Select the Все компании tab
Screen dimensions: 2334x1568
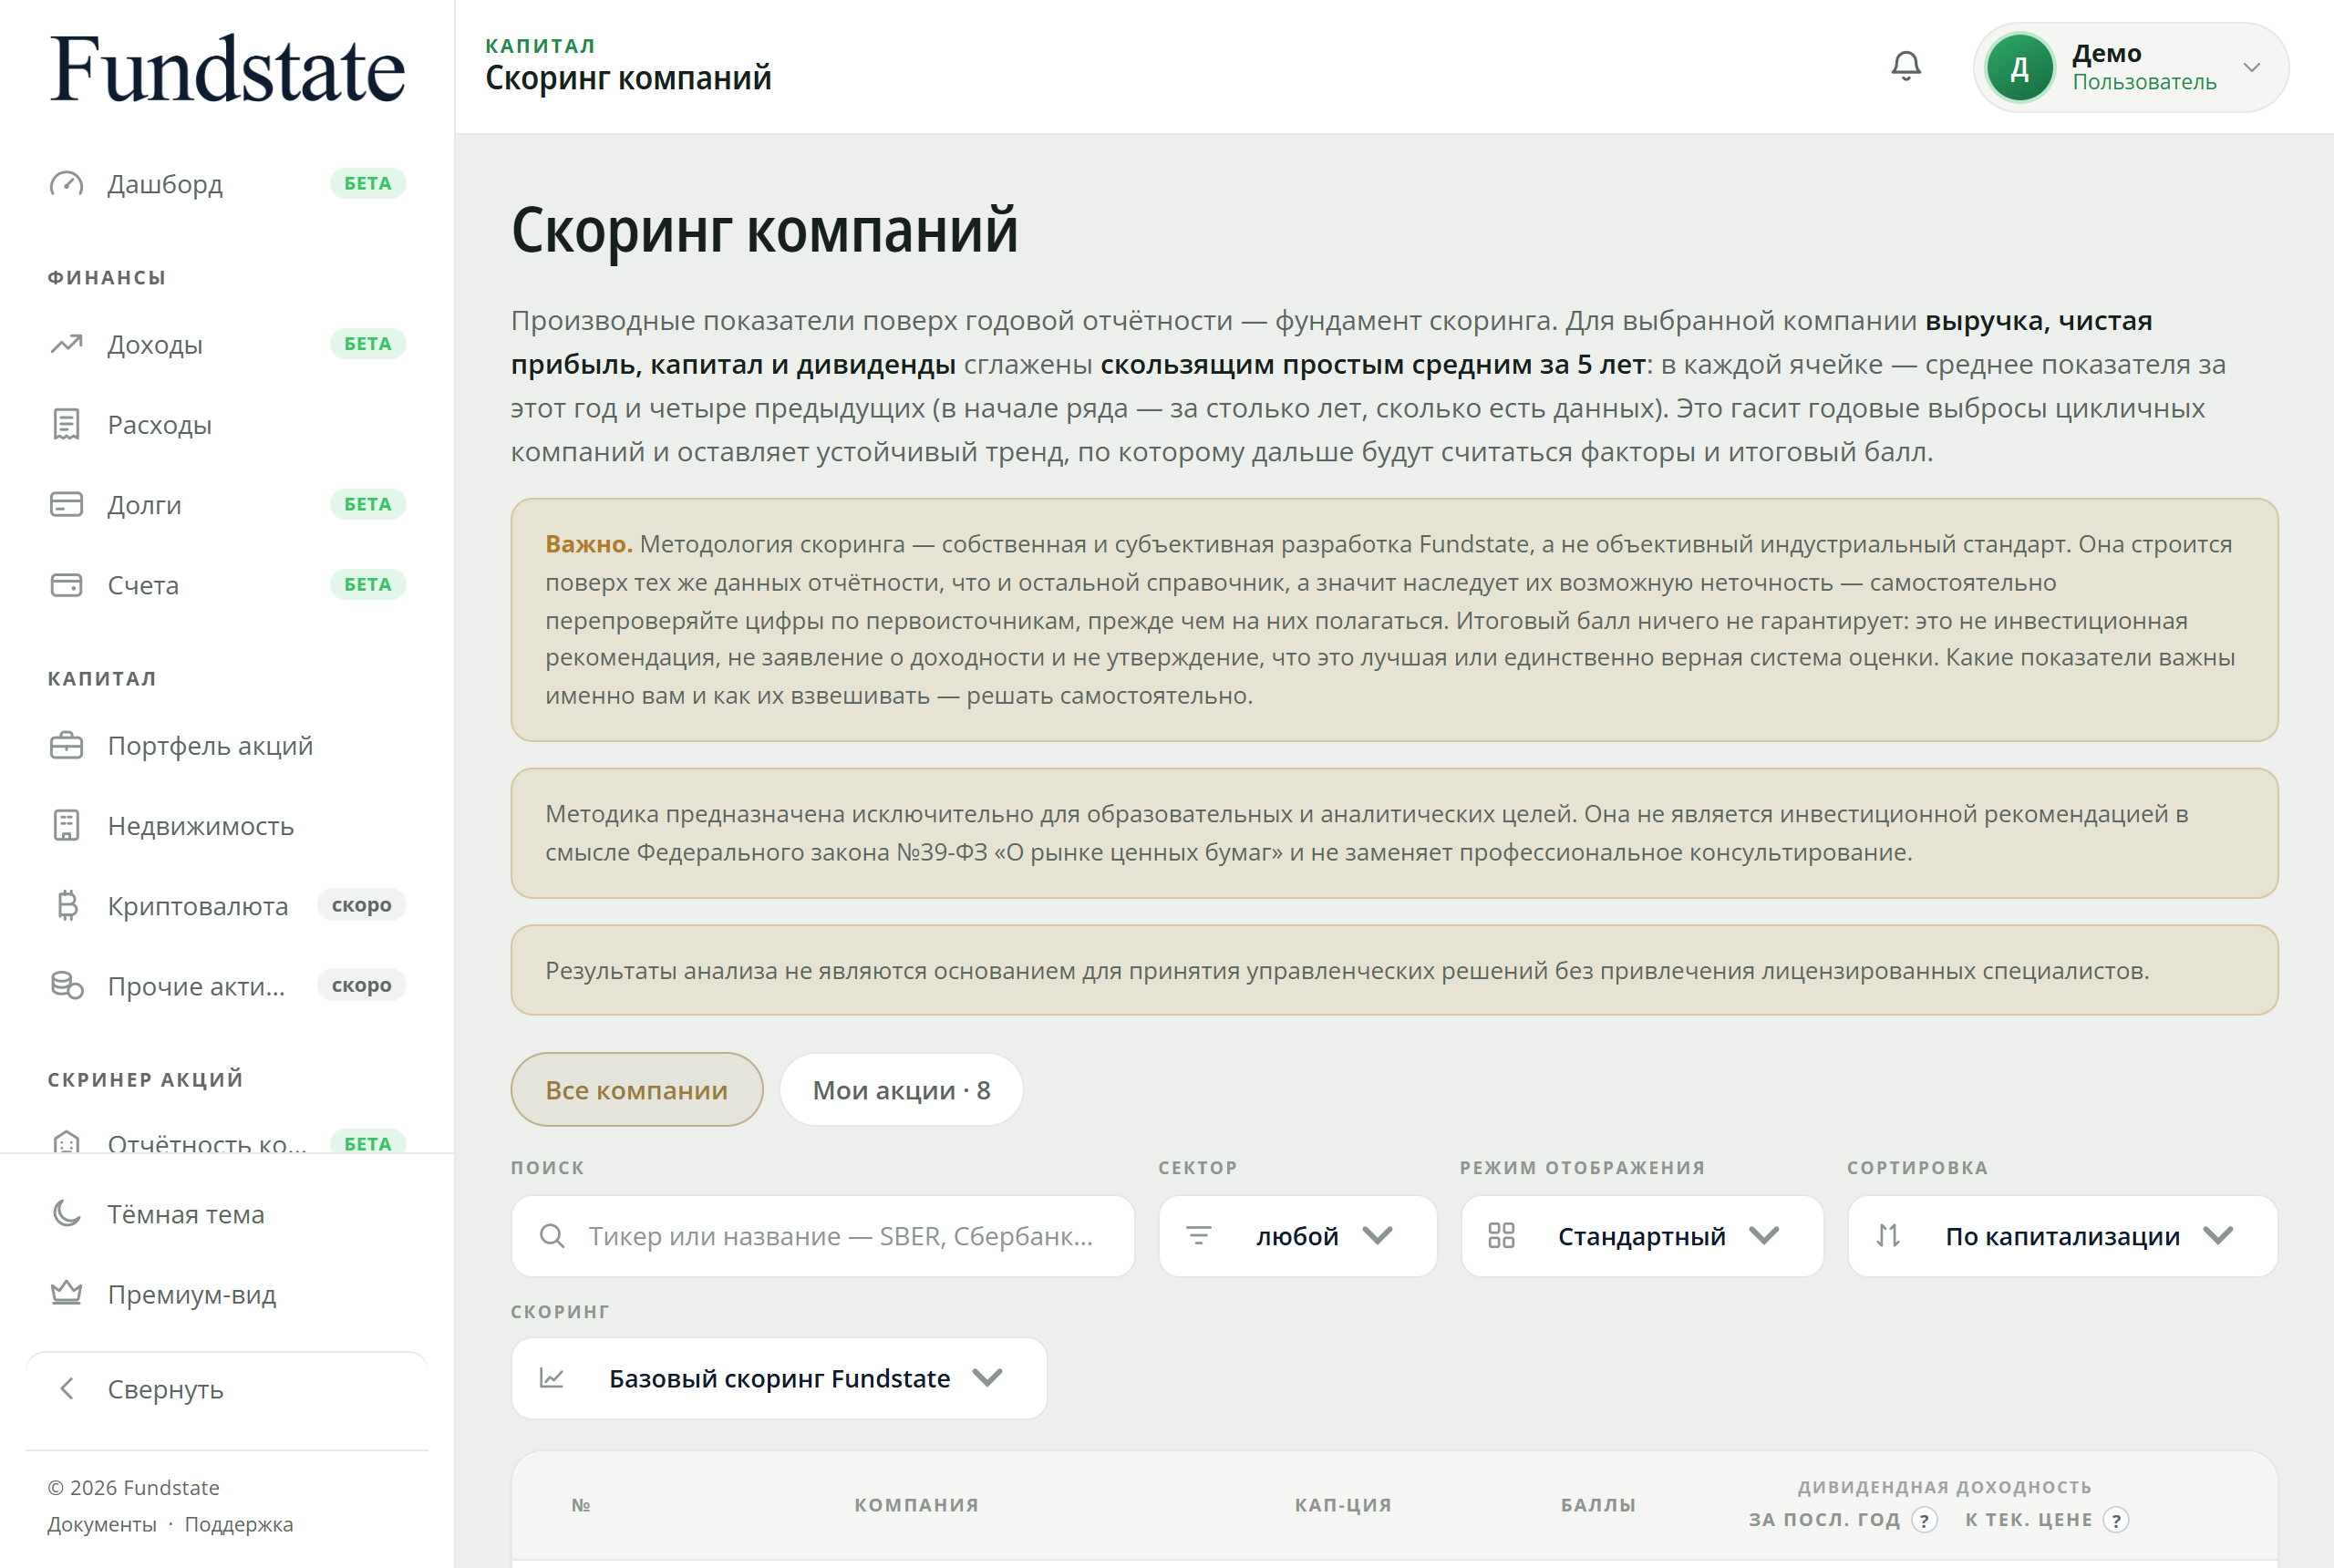[x=636, y=1089]
